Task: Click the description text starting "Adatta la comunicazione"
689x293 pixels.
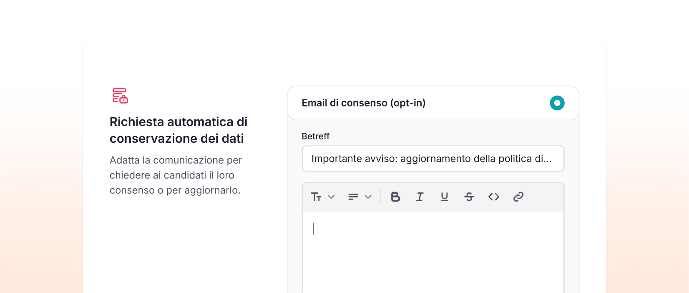Action: click(x=176, y=175)
